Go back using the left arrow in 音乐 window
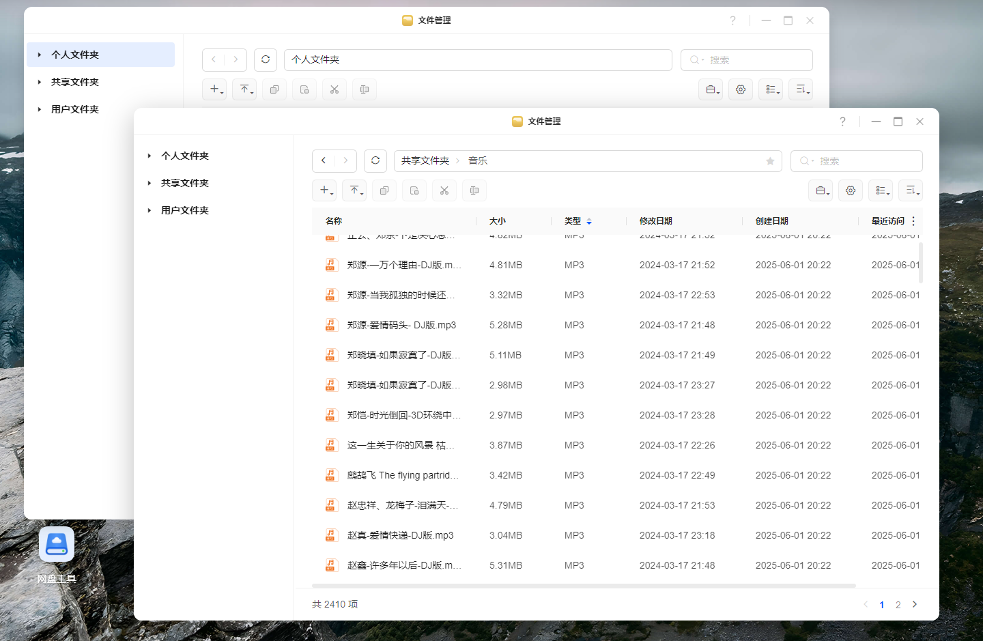 (324, 161)
